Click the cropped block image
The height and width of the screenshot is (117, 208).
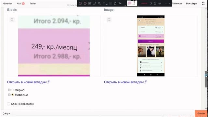tap(54, 46)
